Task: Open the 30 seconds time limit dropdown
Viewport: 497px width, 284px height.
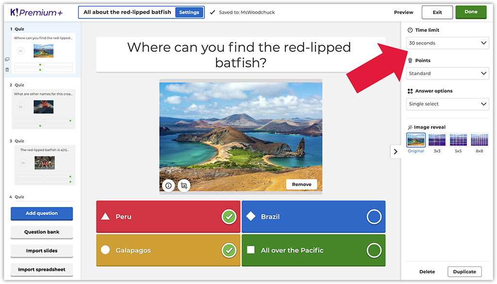Action: click(x=447, y=43)
